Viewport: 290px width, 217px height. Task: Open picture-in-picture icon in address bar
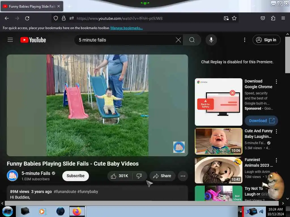pos(226,18)
